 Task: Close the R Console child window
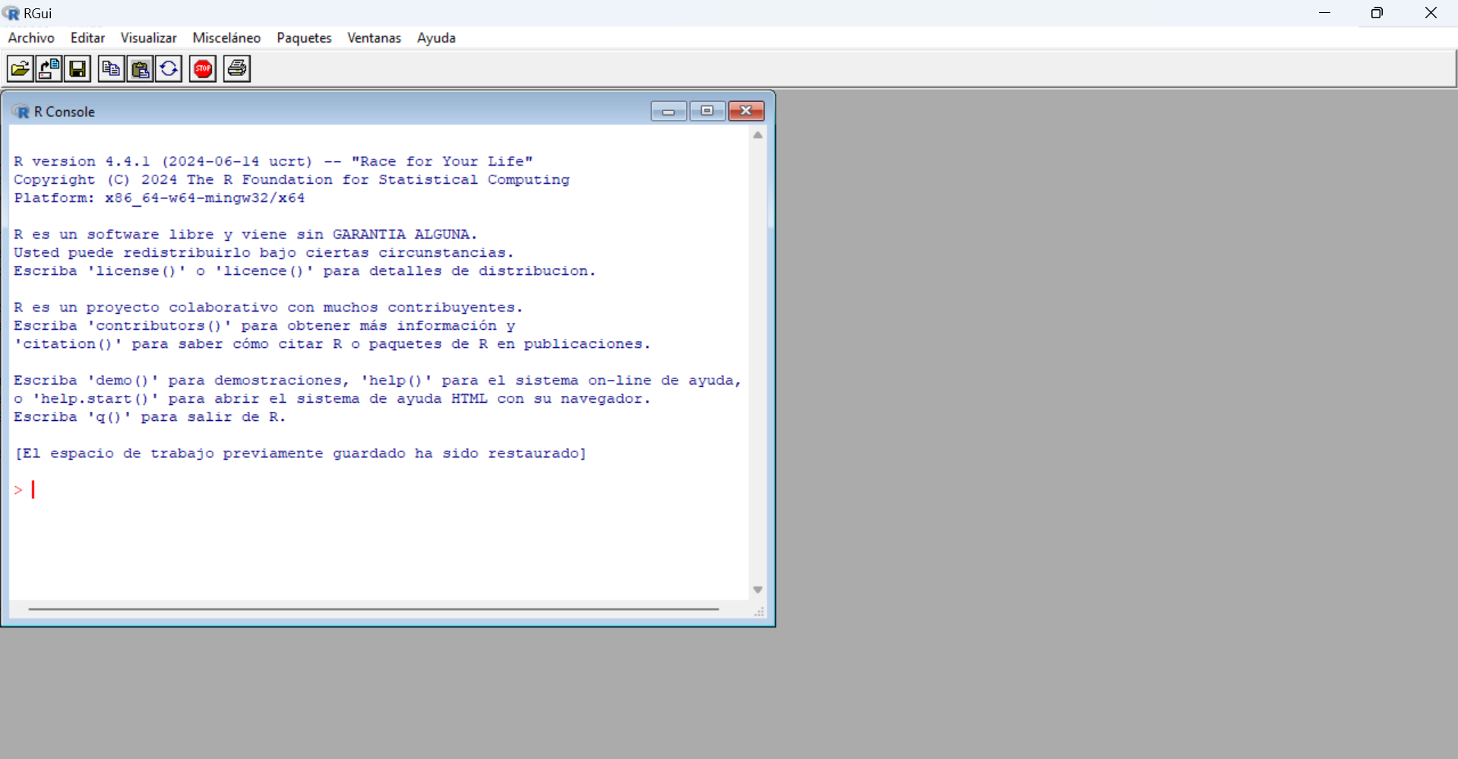pyautogui.click(x=746, y=111)
